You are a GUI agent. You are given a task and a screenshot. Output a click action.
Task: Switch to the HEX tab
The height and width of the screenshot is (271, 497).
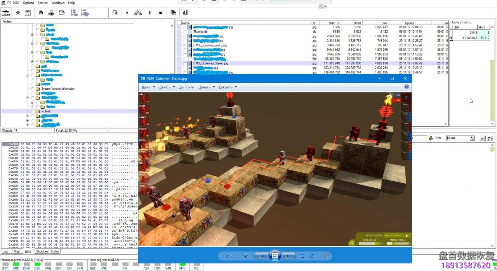[28, 252]
